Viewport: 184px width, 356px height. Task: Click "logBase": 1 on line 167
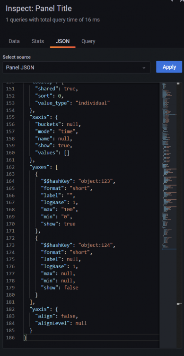[x=60, y=203]
